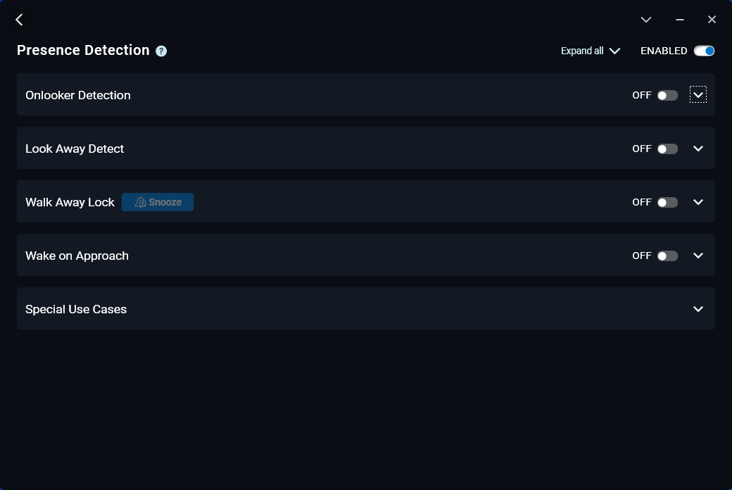
Task: Expand the Onlooker Detection section chevron
Action: click(698, 95)
